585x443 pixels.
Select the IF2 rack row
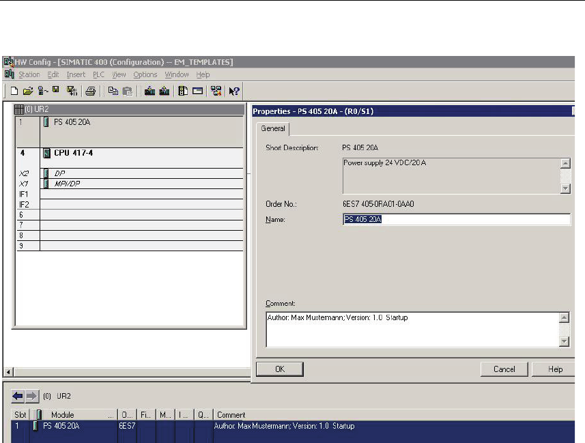pos(130,205)
